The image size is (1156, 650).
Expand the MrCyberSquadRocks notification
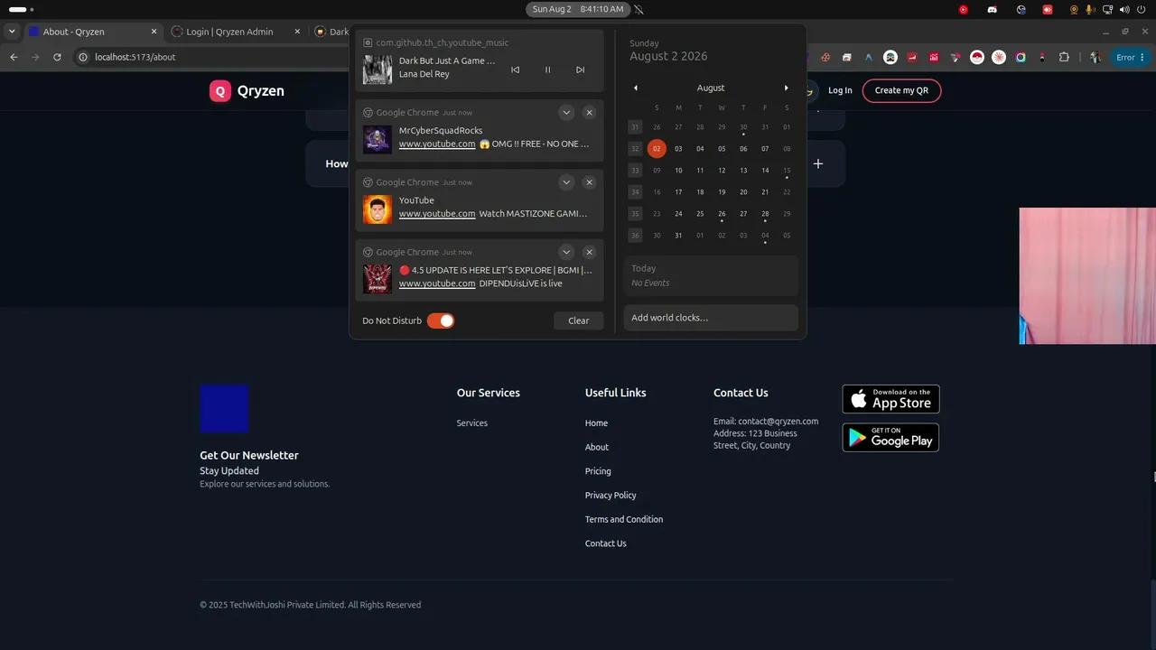[566, 113]
